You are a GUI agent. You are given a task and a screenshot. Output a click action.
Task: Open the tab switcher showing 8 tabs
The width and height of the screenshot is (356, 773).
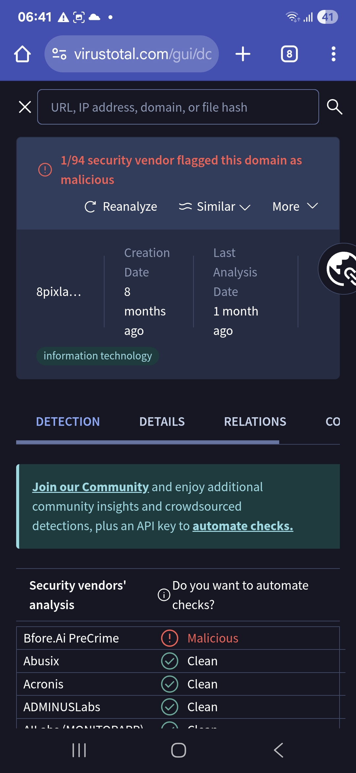[x=289, y=54]
